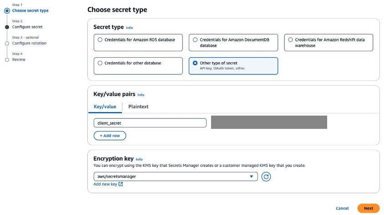Select Credentials for Amazon DocumentDB database option
The height and width of the screenshot is (215, 384).
[233, 43]
